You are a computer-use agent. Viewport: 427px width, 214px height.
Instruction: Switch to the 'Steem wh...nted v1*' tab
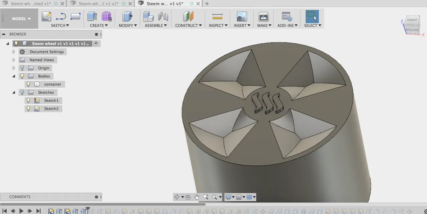[31, 4]
